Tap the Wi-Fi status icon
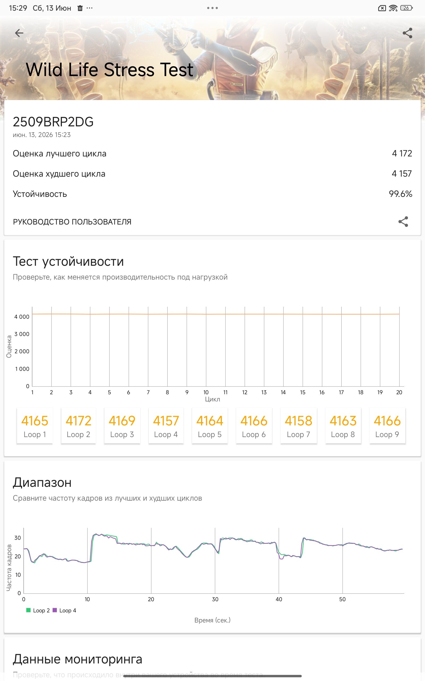The width and height of the screenshot is (425, 681). pos(393,8)
